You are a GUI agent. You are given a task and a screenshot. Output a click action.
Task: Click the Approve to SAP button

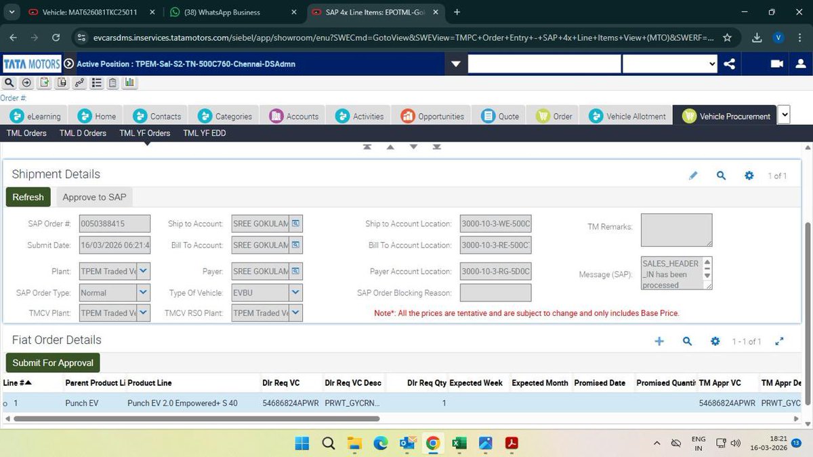click(94, 197)
